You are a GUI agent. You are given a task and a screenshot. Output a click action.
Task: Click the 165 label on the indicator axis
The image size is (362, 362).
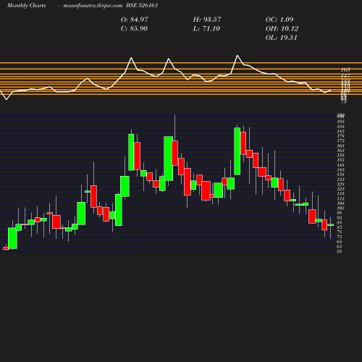click(345, 70)
